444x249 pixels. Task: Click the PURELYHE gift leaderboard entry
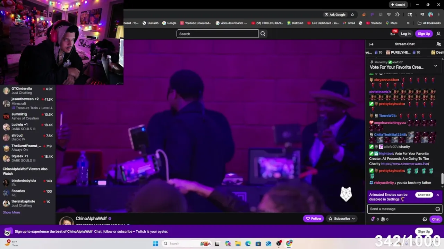click(x=404, y=53)
